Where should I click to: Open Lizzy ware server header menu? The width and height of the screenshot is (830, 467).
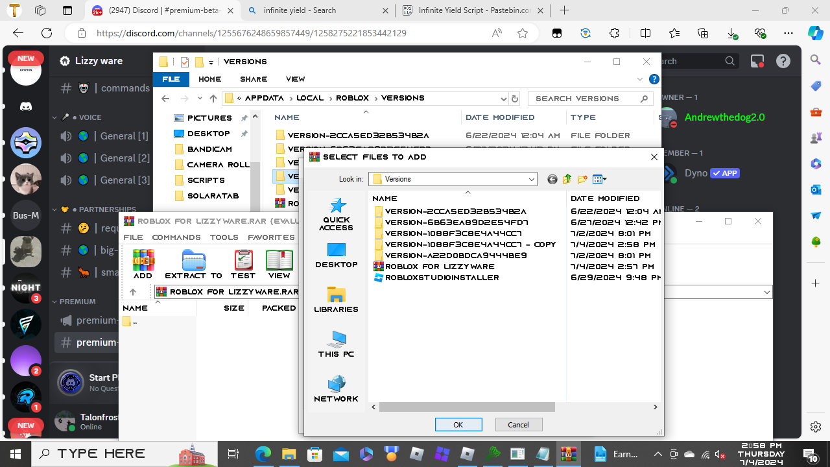[x=97, y=61]
